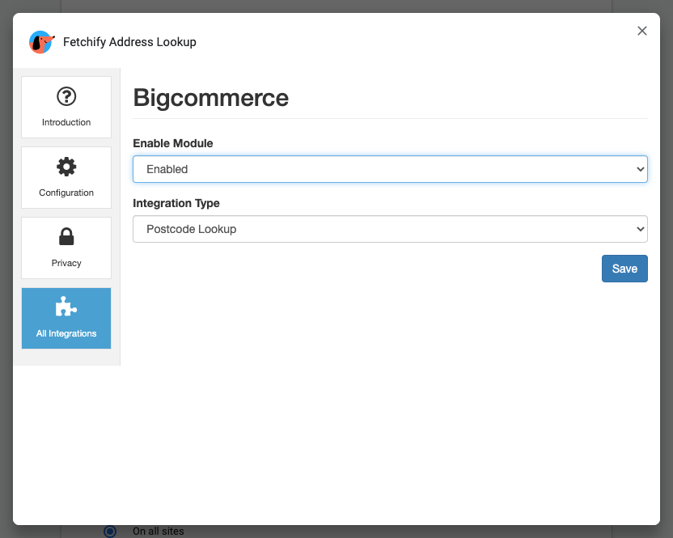Select the All Integrations tab
This screenshot has height=538, width=673.
coord(66,318)
